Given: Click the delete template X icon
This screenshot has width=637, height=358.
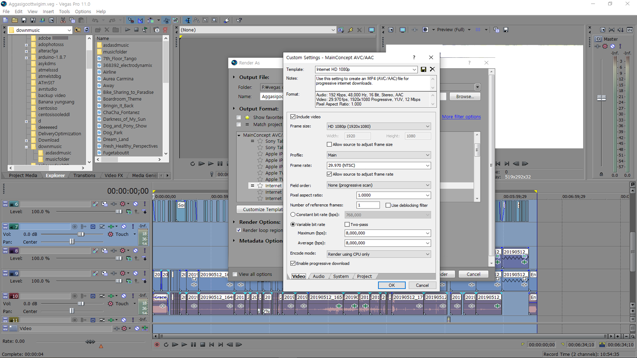Looking at the screenshot, I should [432, 69].
